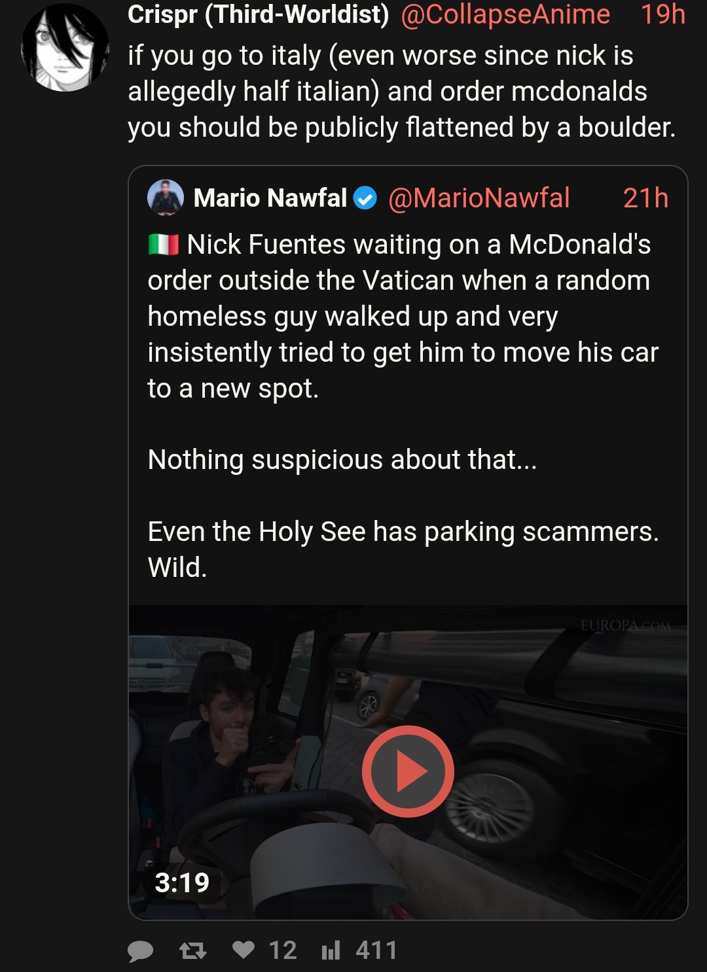Screen dimensions: 707x972
Task: Open the Crispr (Third-Worldist) display name
Action: coord(258,14)
